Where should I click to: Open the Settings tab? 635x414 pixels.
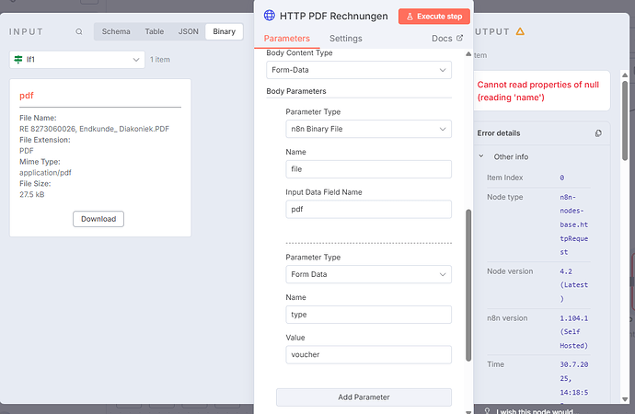click(345, 39)
